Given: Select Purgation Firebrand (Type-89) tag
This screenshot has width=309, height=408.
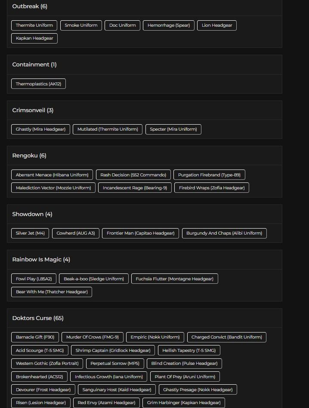Looking at the screenshot, I should (209, 175).
